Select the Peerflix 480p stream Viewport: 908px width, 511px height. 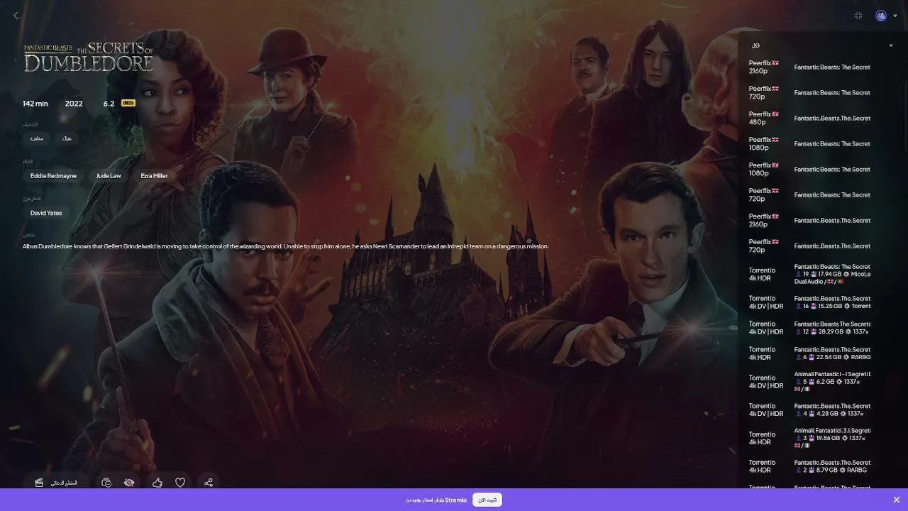click(x=811, y=118)
